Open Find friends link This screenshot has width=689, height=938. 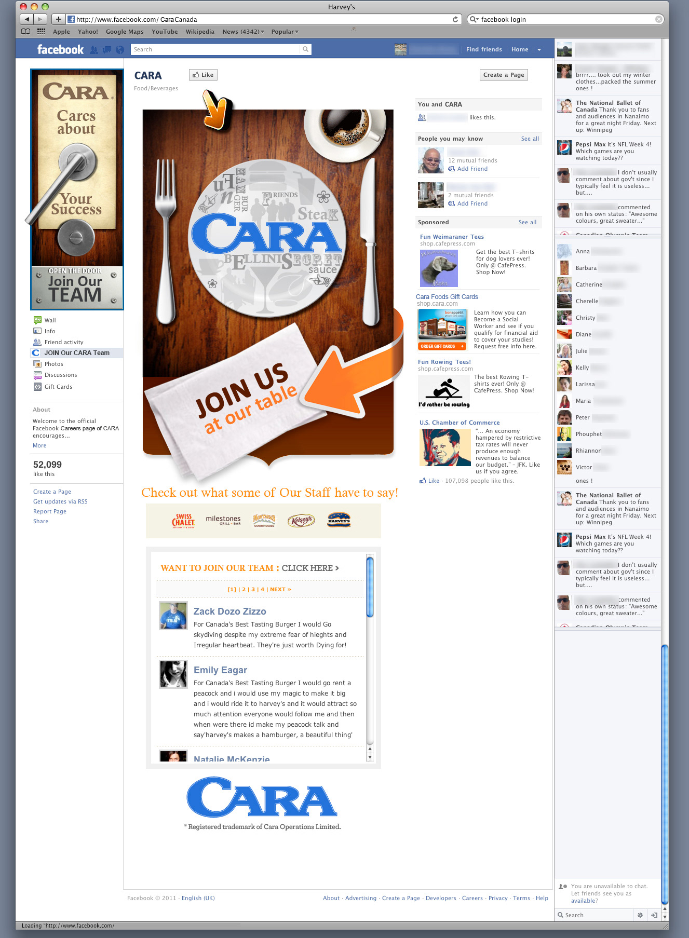tap(484, 49)
